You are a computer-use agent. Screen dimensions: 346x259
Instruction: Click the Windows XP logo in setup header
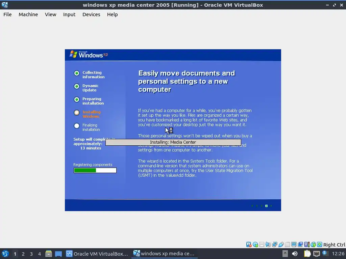[x=89, y=54]
